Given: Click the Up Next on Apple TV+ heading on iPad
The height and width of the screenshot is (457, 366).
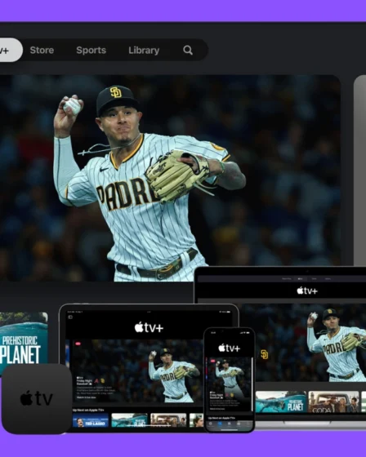Looking at the screenshot, I should (x=88, y=410).
